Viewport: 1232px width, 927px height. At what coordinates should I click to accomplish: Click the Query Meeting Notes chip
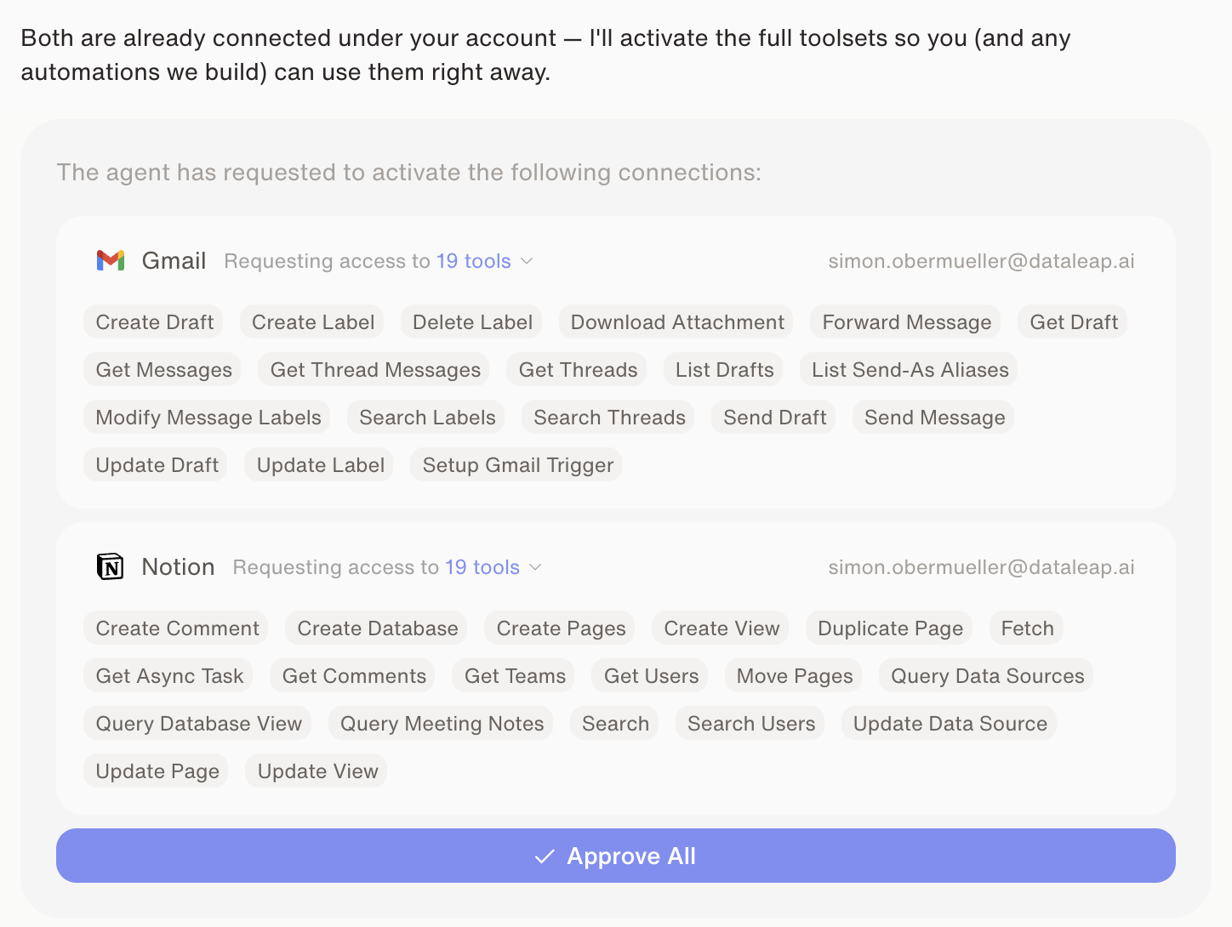click(442, 724)
